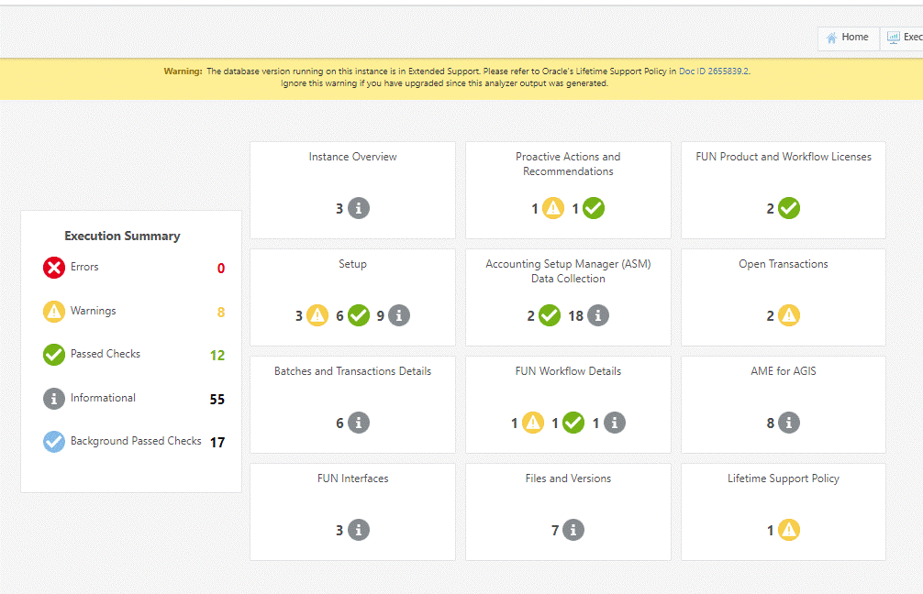
Task: Click the Execution Summary heading
Action: (122, 236)
